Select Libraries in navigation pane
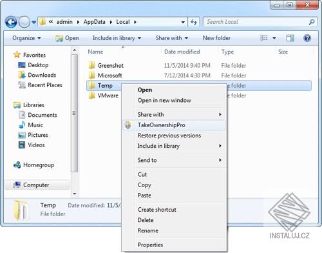322x253 pixels. point(29,105)
